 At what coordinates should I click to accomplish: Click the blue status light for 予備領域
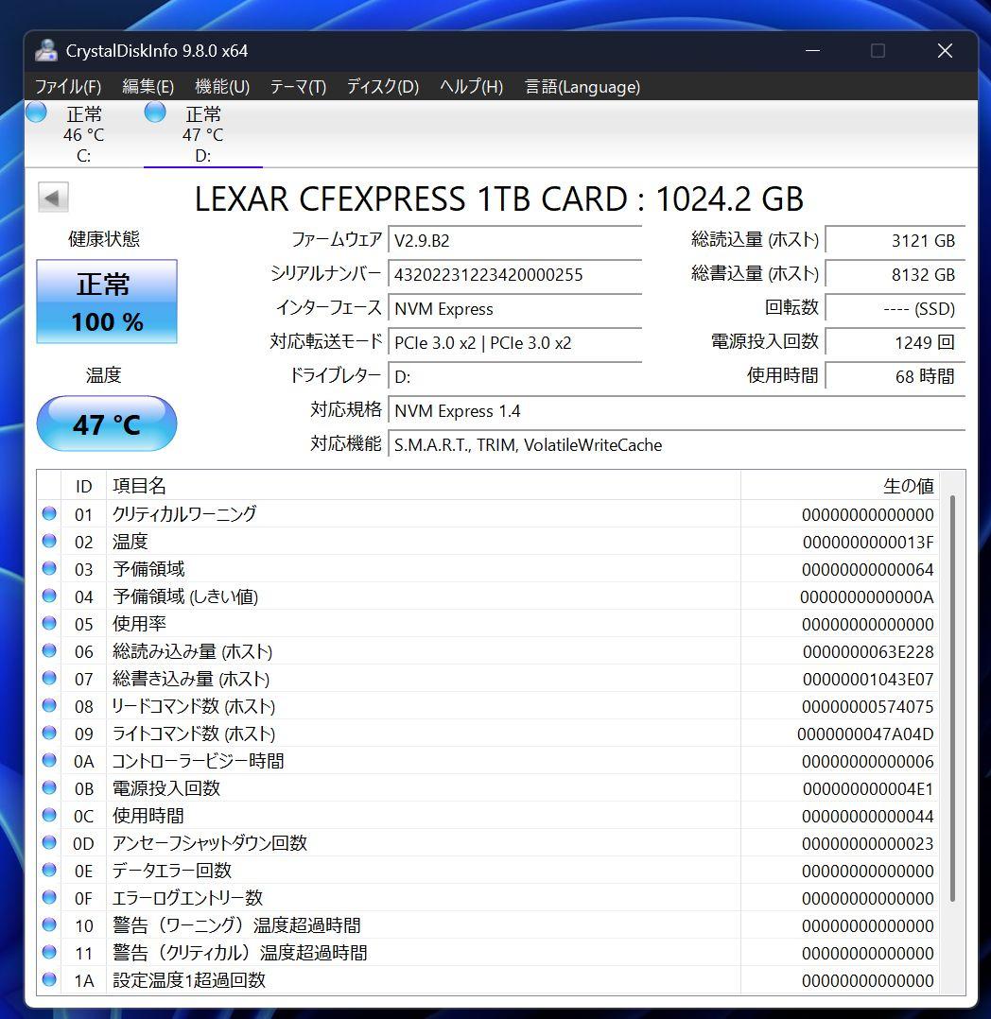pyautogui.click(x=49, y=568)
